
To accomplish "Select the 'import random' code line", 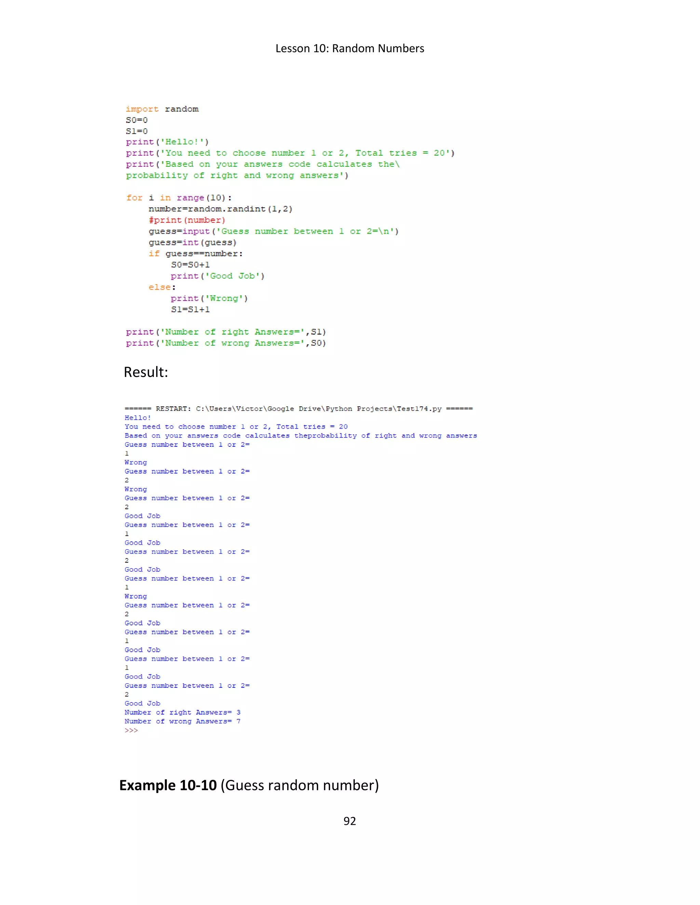I will (162, 109).
